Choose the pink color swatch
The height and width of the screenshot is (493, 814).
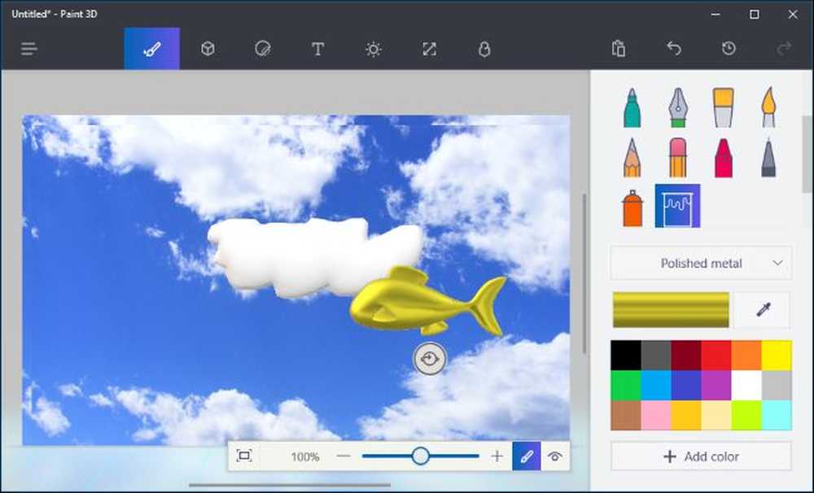pyautogui.click(x=655, y=415)
